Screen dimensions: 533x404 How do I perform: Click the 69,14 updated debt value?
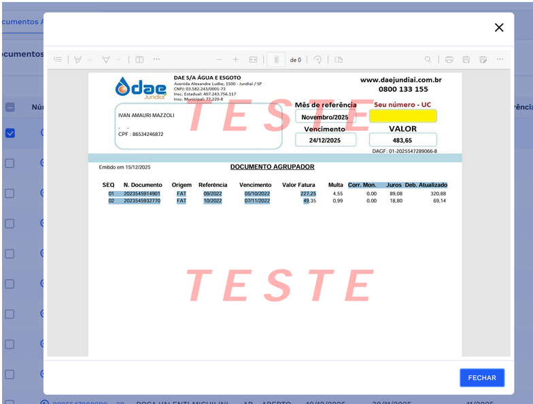[439, 201]
